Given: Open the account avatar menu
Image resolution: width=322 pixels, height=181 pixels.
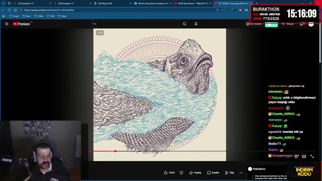Looking at the screenshot, I should click(311, 24).
